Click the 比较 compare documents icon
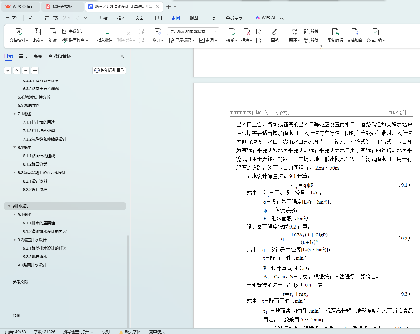Screen dimensions: 420x334 (x=38, y=32)
